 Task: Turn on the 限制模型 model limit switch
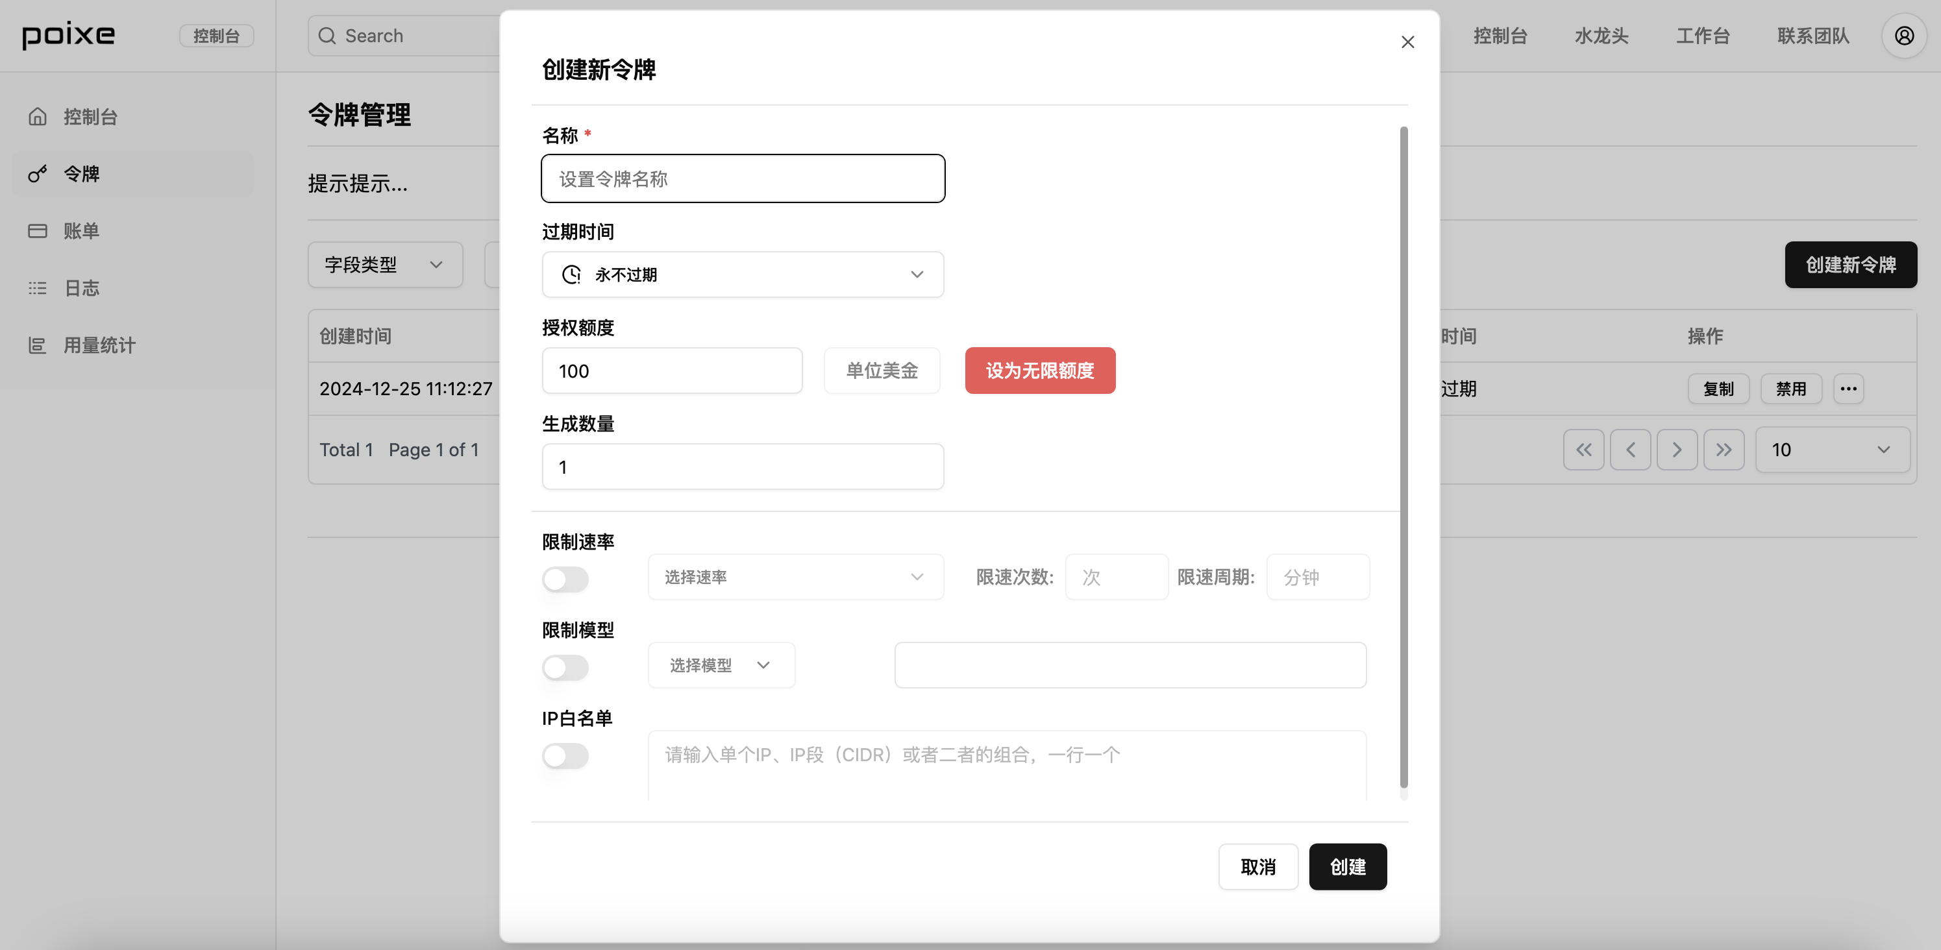tap(565, 668)
